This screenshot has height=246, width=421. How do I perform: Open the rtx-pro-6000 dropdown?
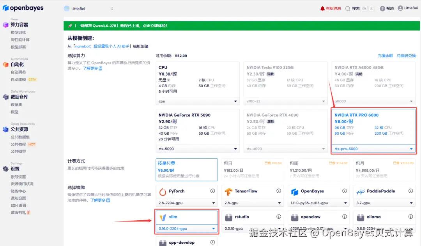click(x=373, y=149)
